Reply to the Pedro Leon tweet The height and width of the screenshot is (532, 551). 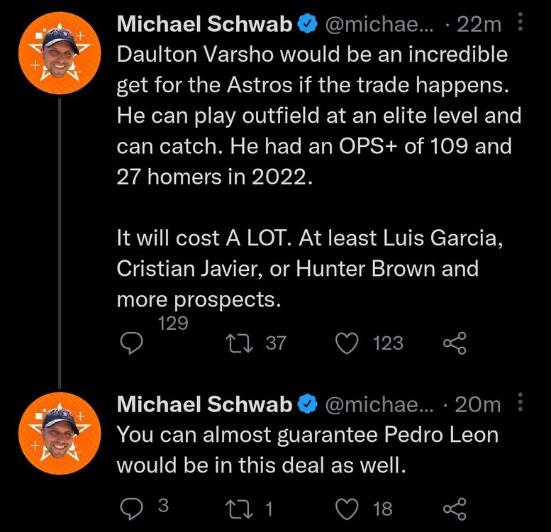point(130,508)
